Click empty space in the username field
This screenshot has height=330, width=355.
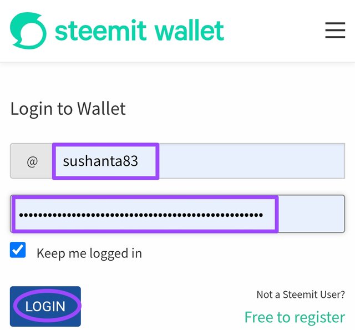(250, 161)
